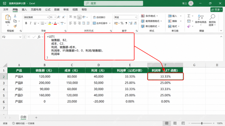Image resolution: width=225 pixels, height=126 pixels.
Task: Open 单元格样式 cell styles menu
Action: pyautogui.click(x=150, y=26)
